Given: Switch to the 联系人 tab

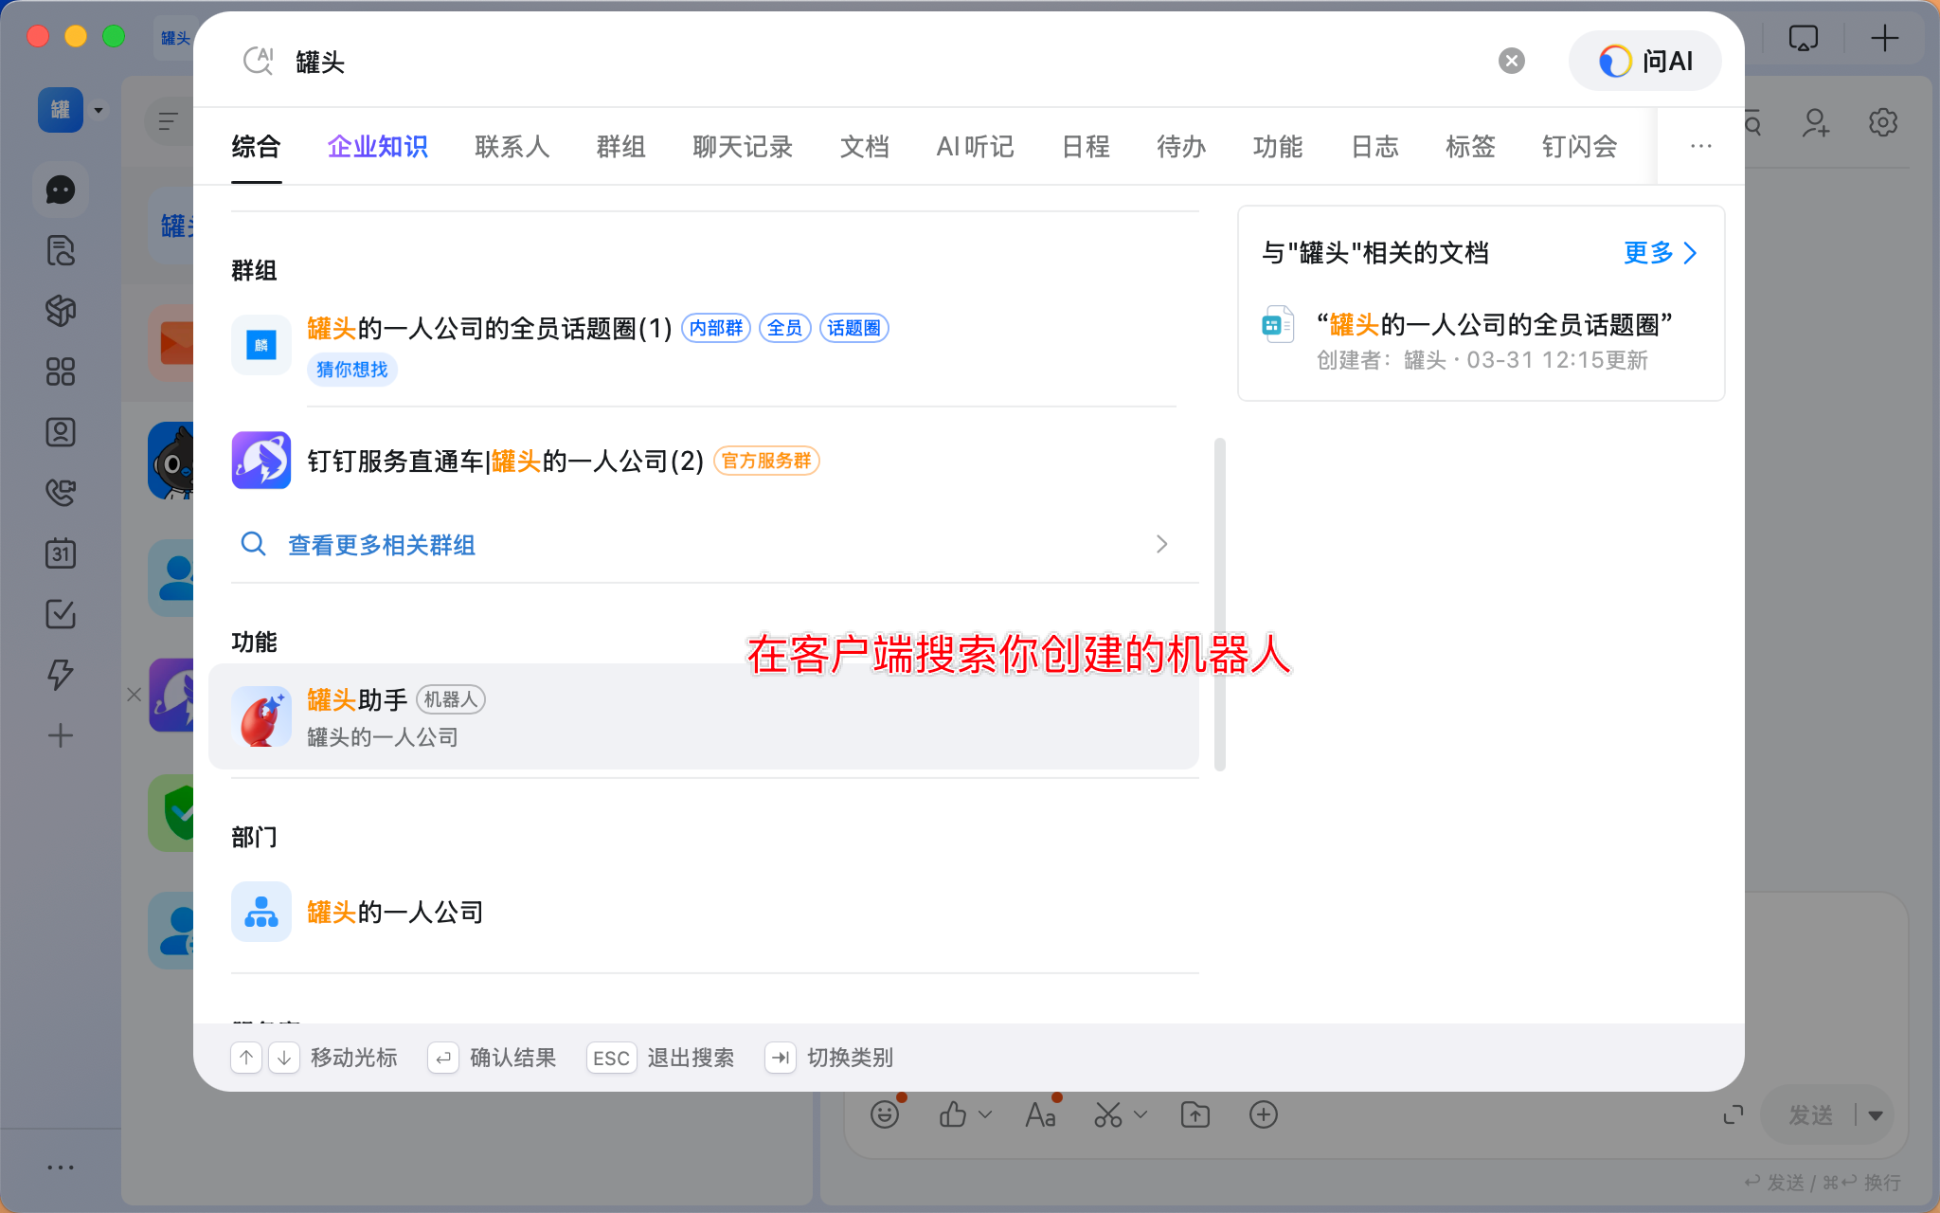Looking at the screenshot, I should pyautogui.click(x=512, y=147).
